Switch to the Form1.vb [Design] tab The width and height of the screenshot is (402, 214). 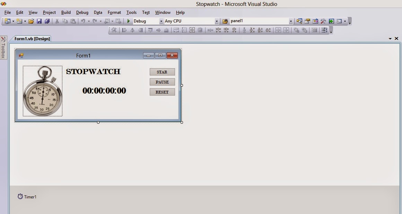click(x=32, y=39)
